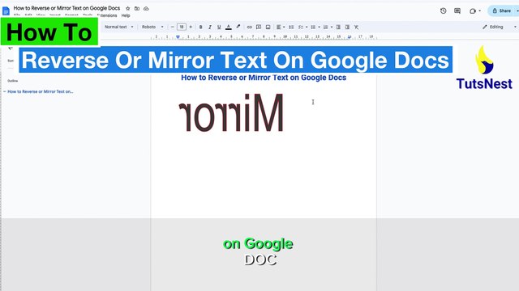Open the Normal text style dropdown
This screenshot has width=519, height=291.
click(x=119, y=27)
